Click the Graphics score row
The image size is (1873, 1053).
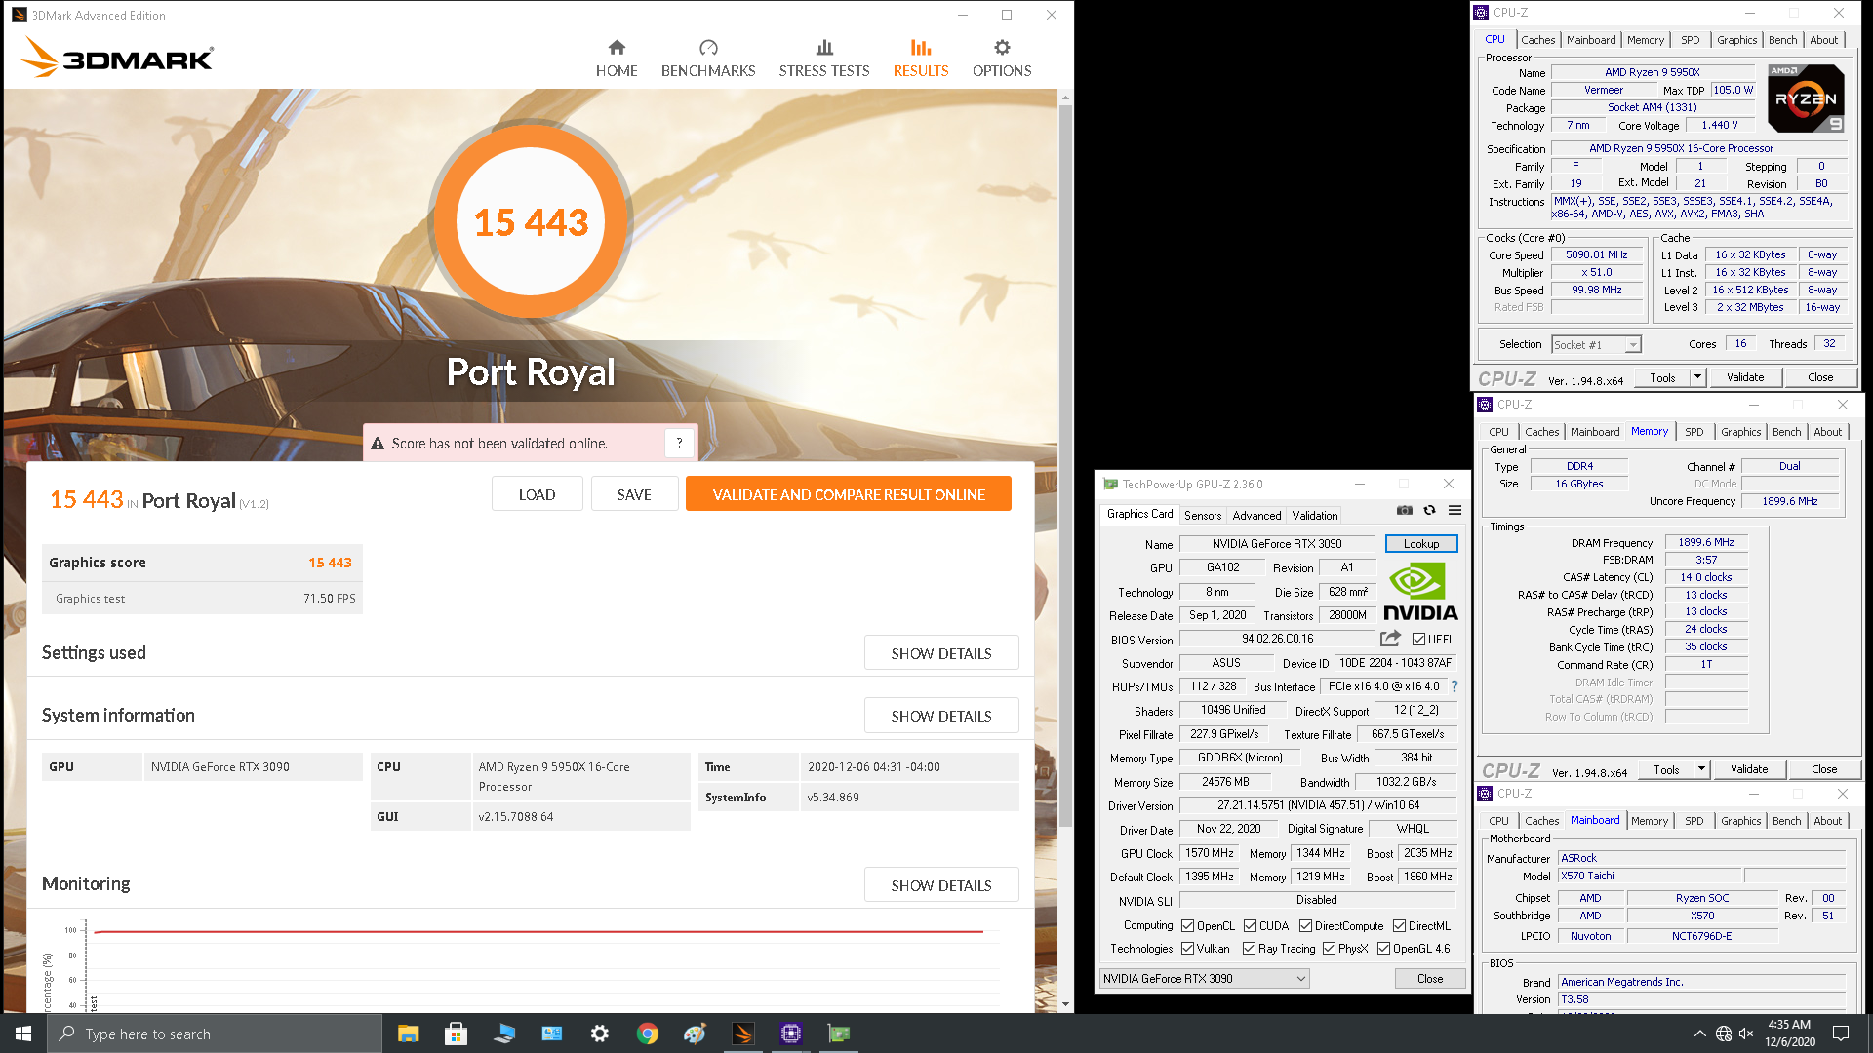(202, 563)
